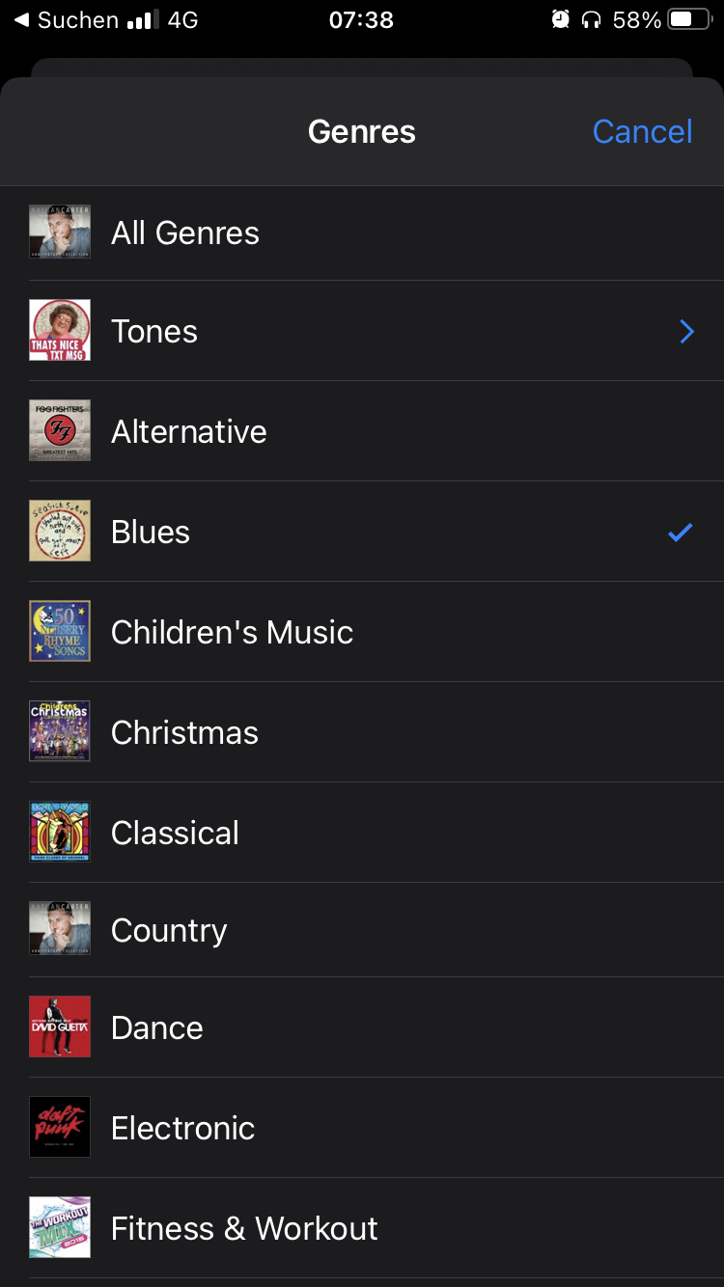724x1287 pixels.
Task: Choose Children's Music genre
Action: click(232, 633)
